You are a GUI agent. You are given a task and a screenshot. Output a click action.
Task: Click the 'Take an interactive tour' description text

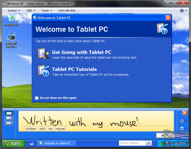click(x=91, y=74)
